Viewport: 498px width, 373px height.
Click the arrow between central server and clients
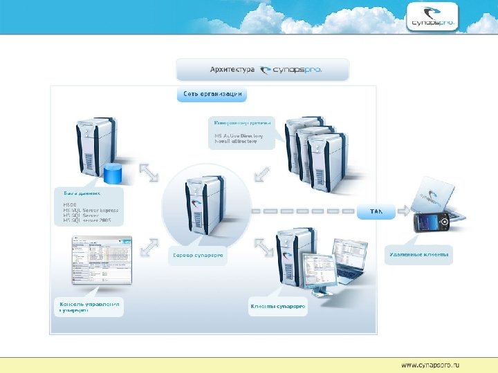(x=264, y=247)
